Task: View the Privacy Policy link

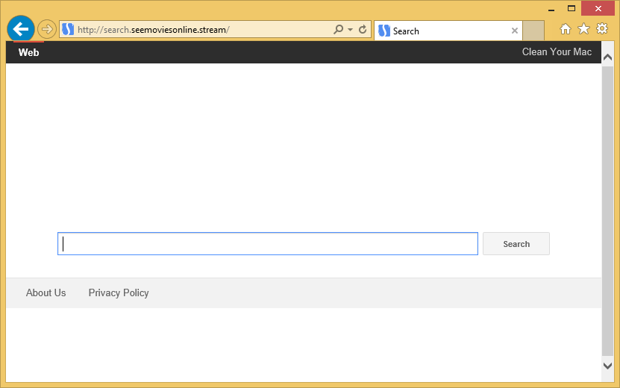Action: click(119, 292)
